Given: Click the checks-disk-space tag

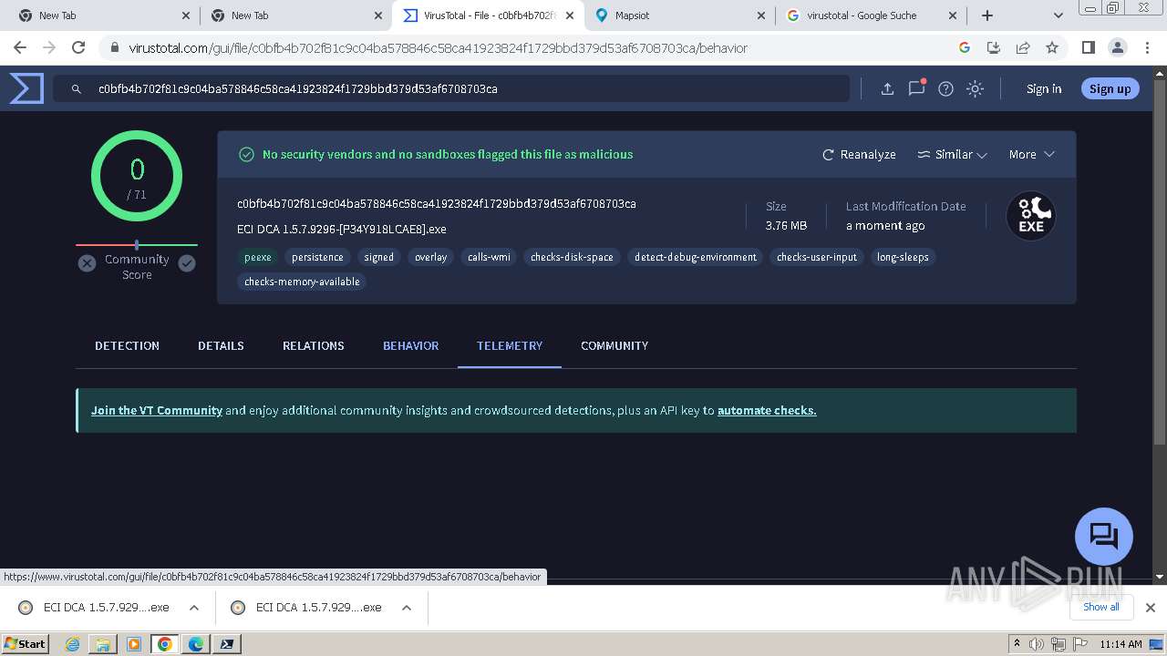Looking at the screenshot, I should [x=572, y=257].
